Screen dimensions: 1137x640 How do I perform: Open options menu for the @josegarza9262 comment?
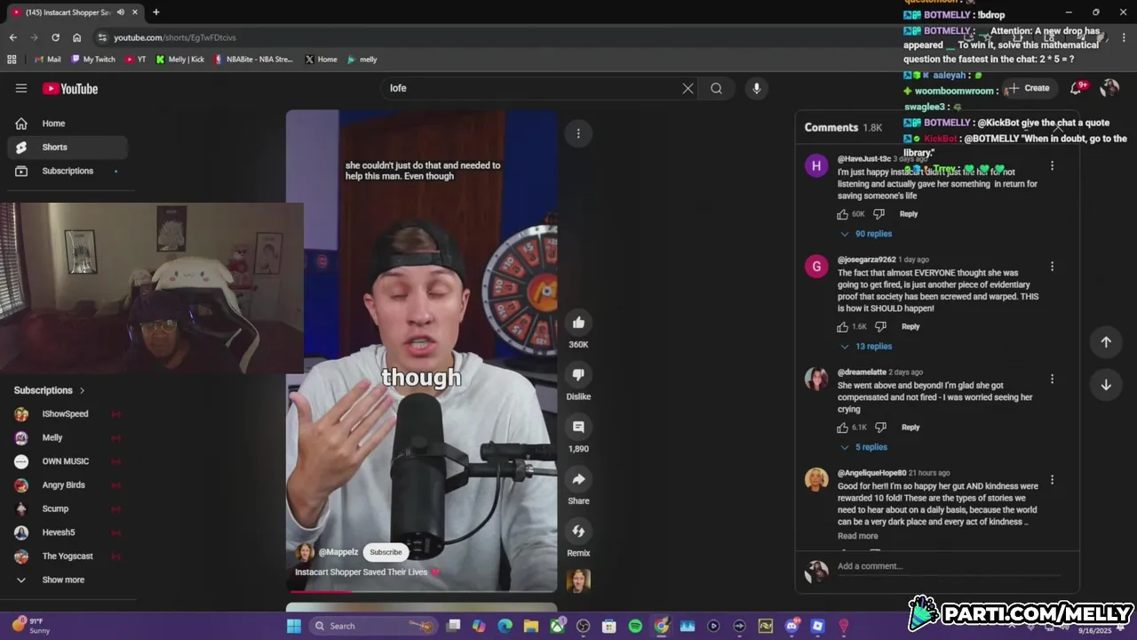click(x=1052, y=266)
